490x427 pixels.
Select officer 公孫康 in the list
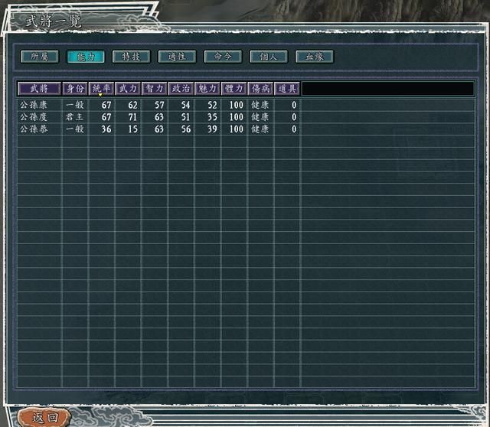pos(34,105)
